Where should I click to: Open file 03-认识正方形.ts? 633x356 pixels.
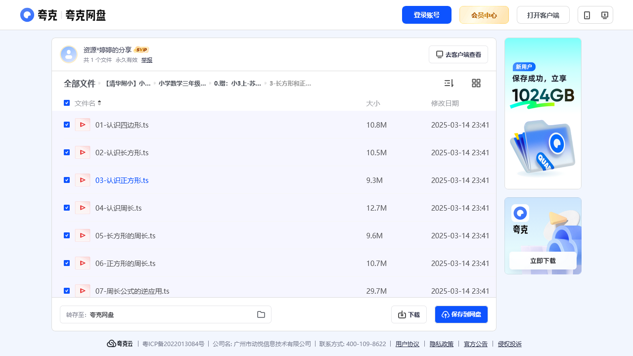point(122,180)
